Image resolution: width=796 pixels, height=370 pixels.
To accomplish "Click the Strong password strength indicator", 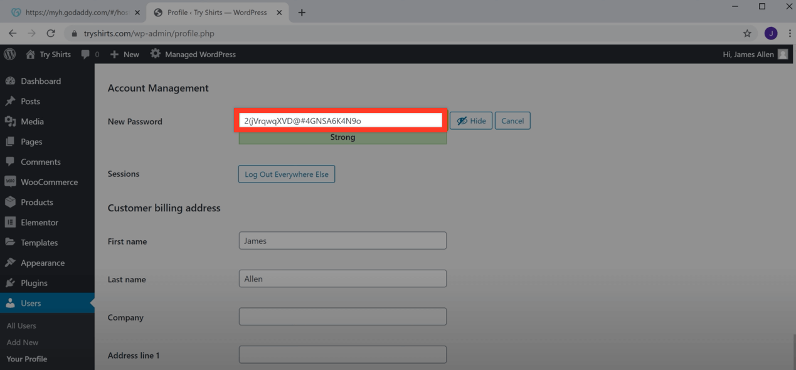I will [x=342, y=137].
